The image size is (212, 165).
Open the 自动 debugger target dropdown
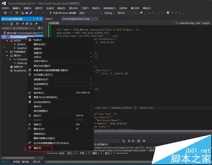90,13
